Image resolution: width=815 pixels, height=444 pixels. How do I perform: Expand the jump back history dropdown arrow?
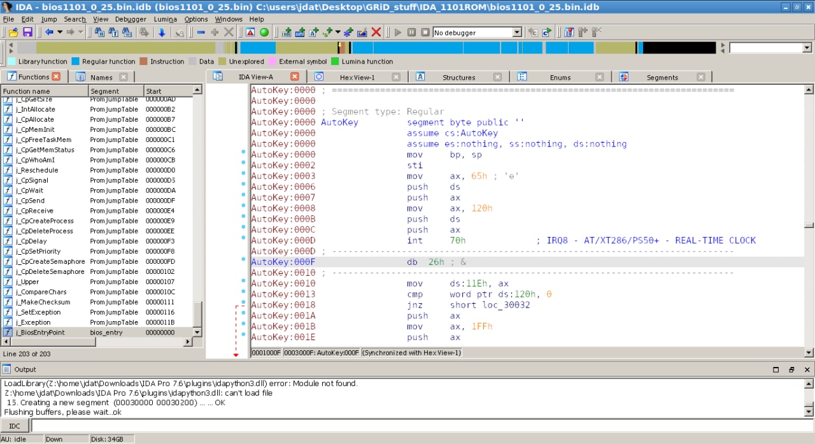[x=60, y=32]
